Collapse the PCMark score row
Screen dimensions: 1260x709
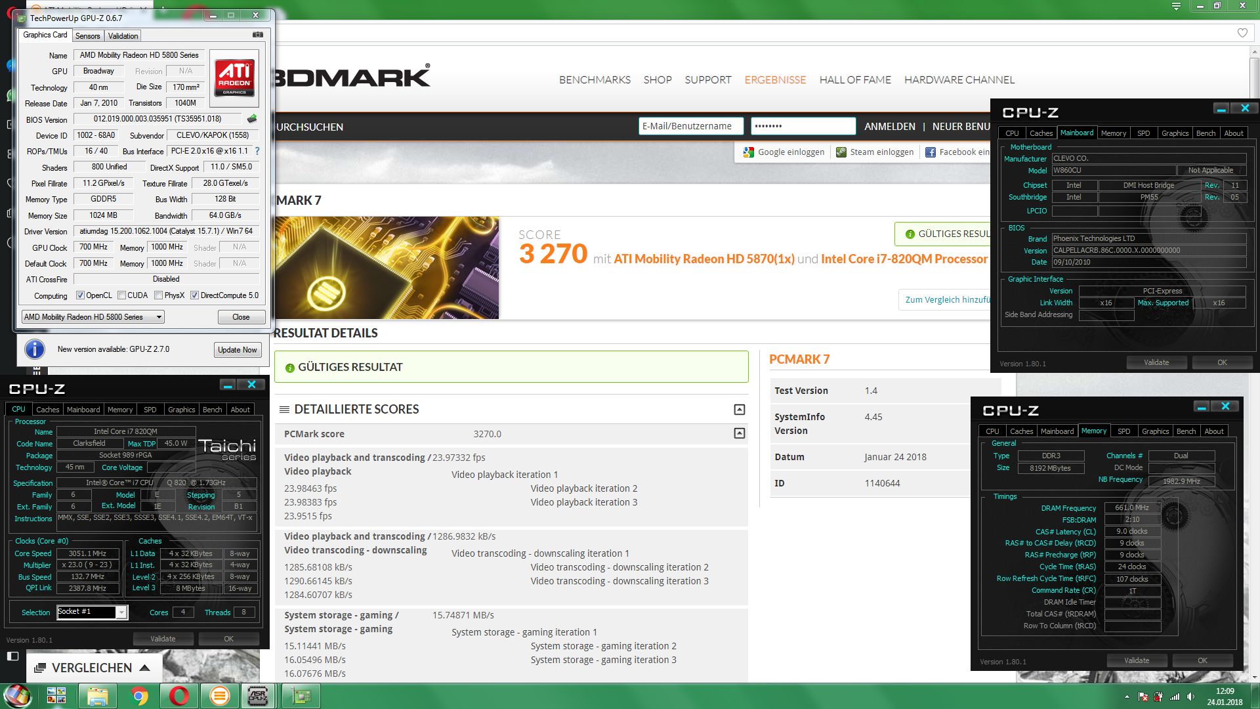pos(740,433)
